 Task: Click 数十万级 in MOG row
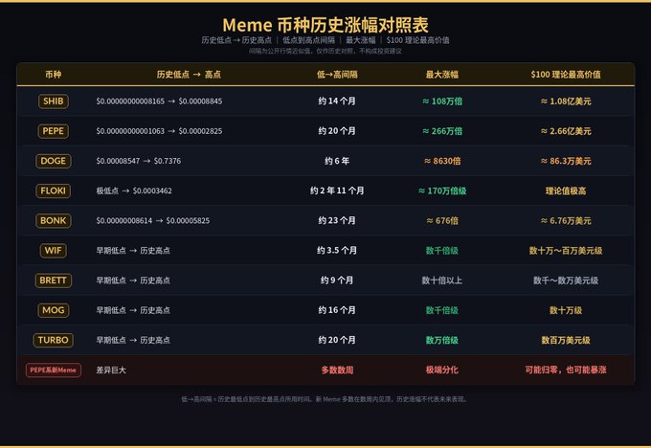coord(566,310)
